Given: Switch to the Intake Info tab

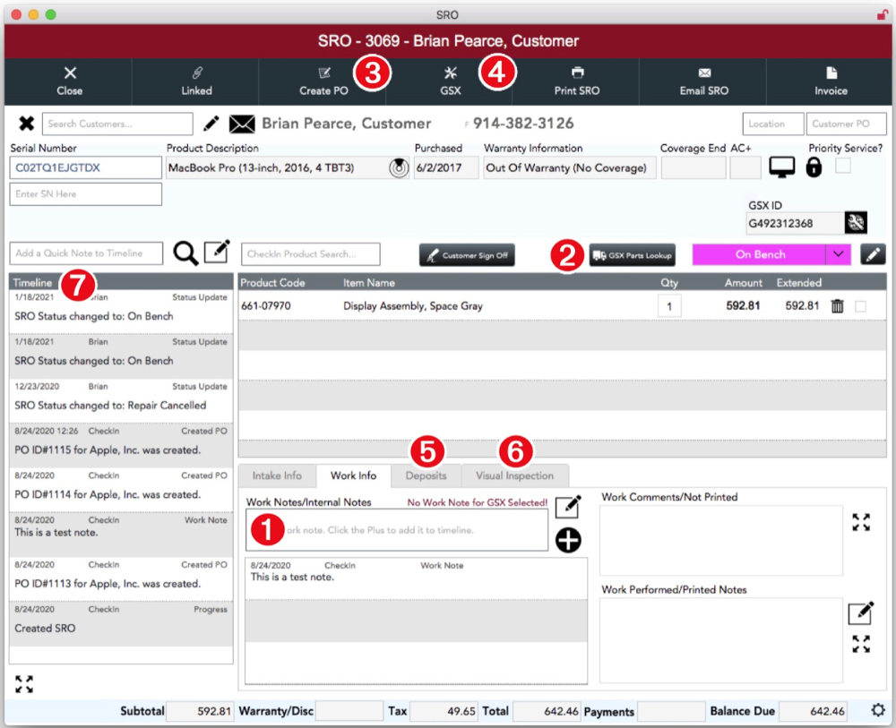Looking at the screenshot, I should (277, 475).
